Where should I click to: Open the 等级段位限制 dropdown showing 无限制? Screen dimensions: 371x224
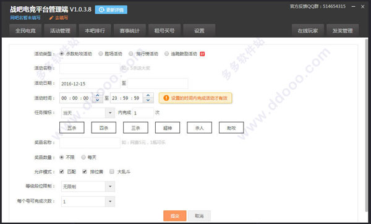[88, 187]
